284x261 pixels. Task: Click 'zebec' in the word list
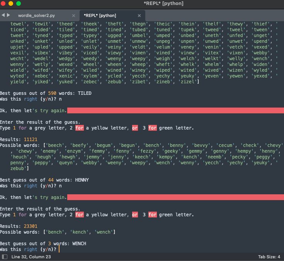coord(90,82)
